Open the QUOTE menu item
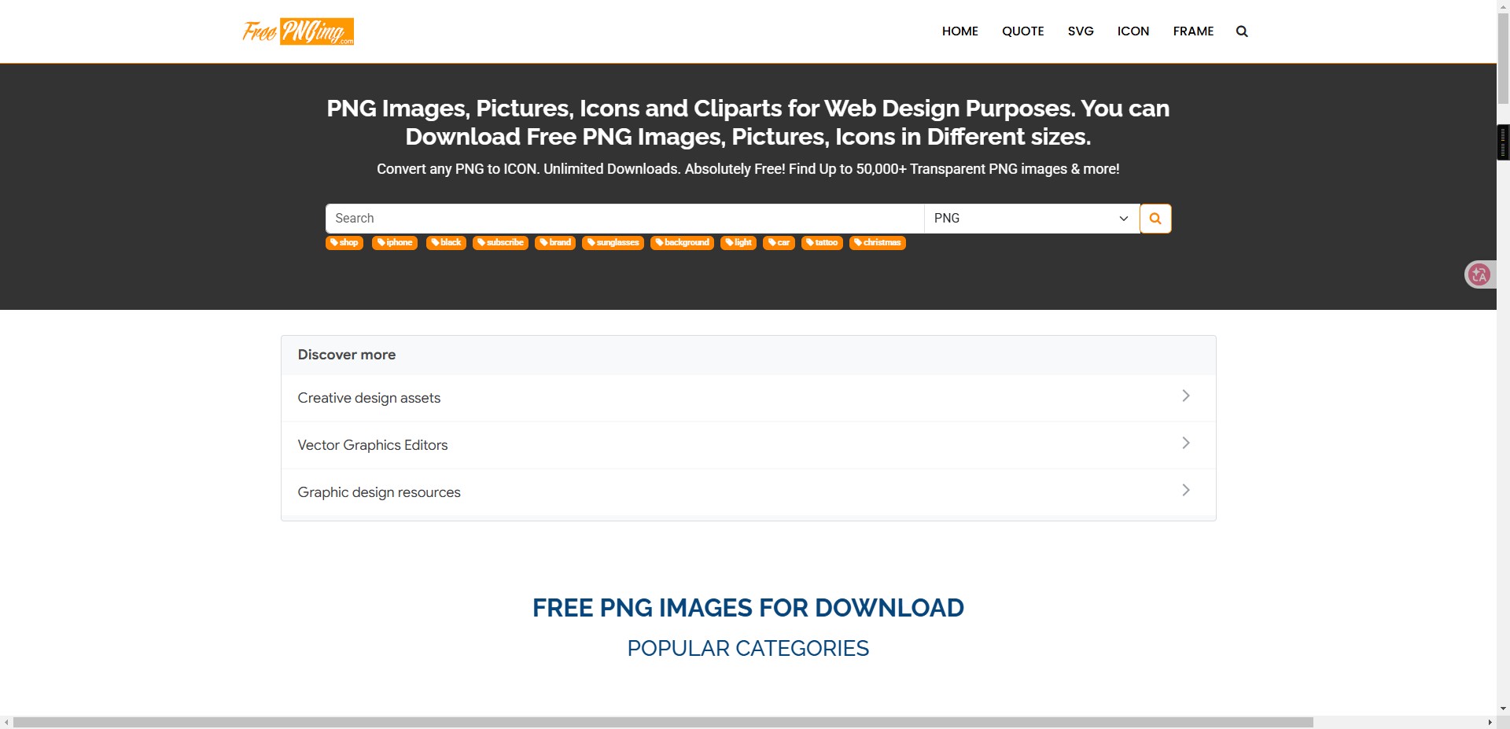 [x=1022, y=31]
